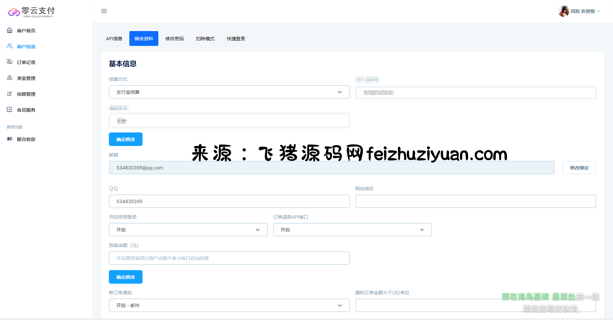Click the 商户首页 home icon
The height and width of the screenshot is (320, 613).
point(10,30)
